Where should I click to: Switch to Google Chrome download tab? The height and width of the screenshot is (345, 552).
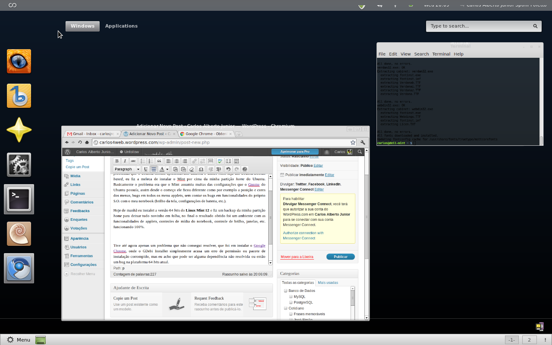[206, 134]
